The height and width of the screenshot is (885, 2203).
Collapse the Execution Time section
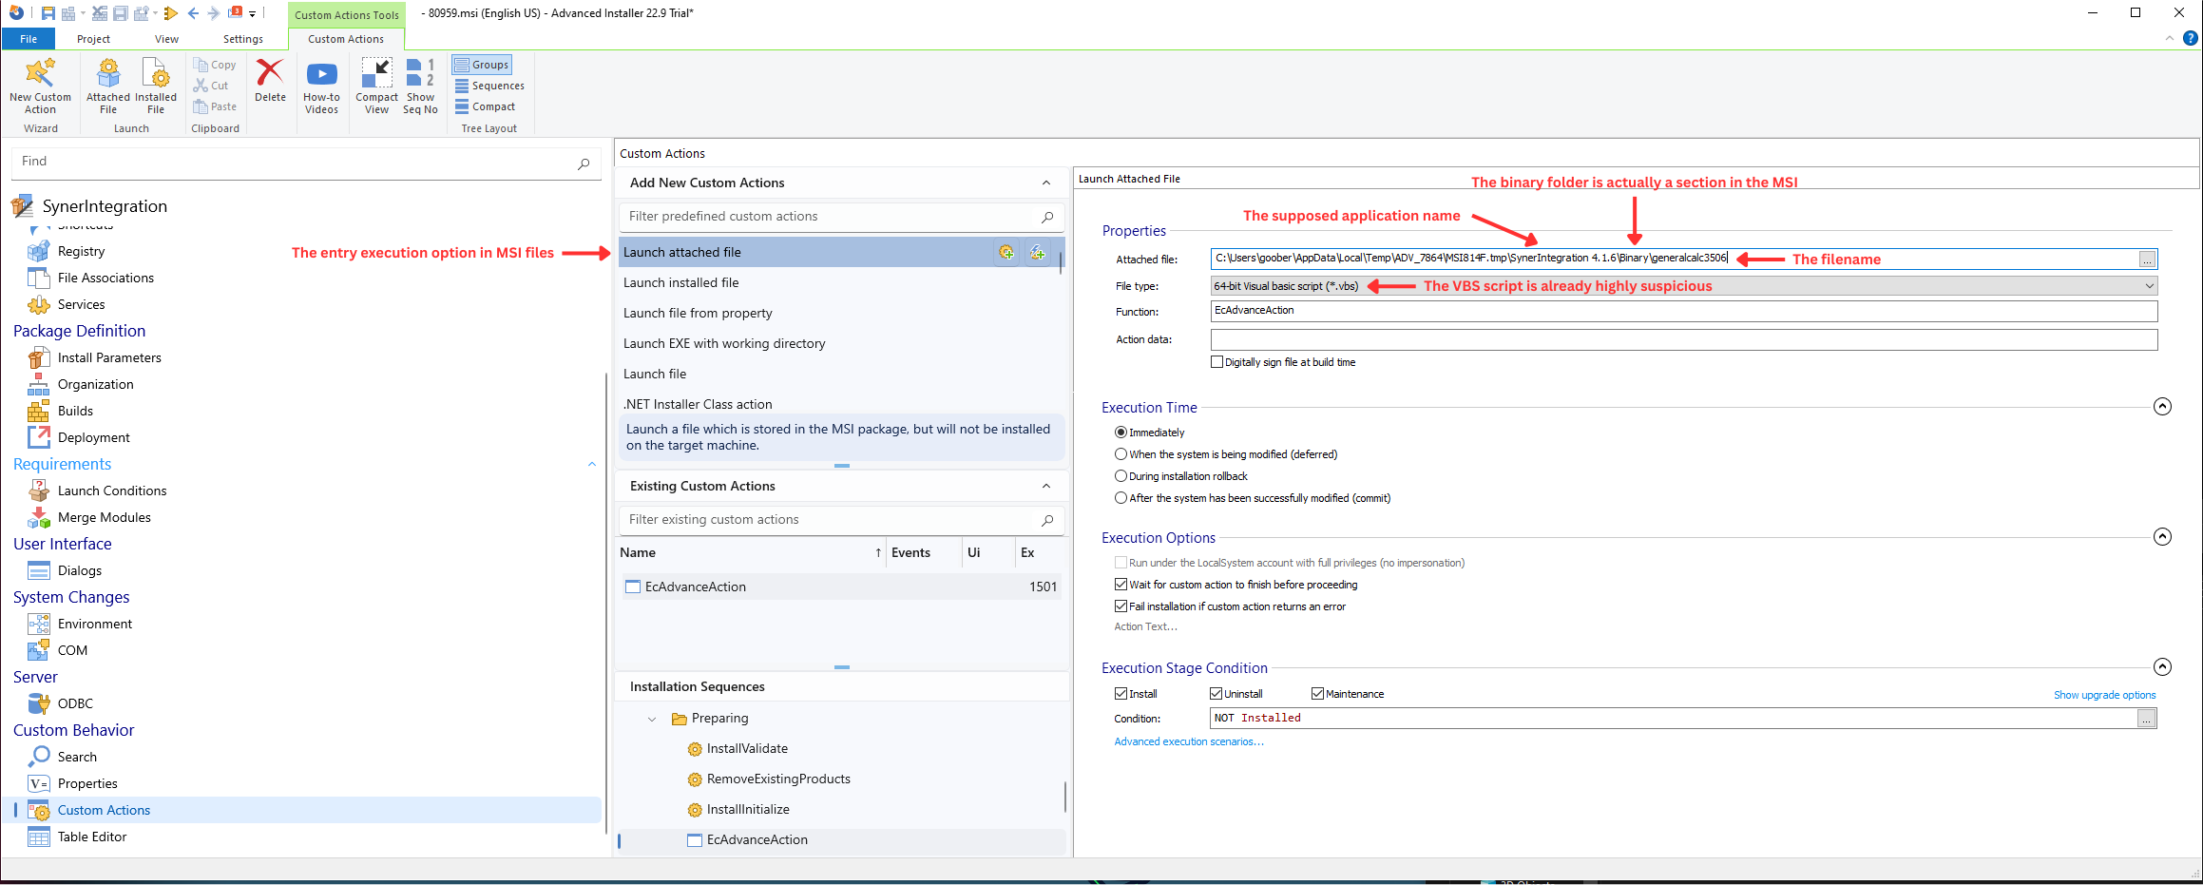coord(2162,407)
